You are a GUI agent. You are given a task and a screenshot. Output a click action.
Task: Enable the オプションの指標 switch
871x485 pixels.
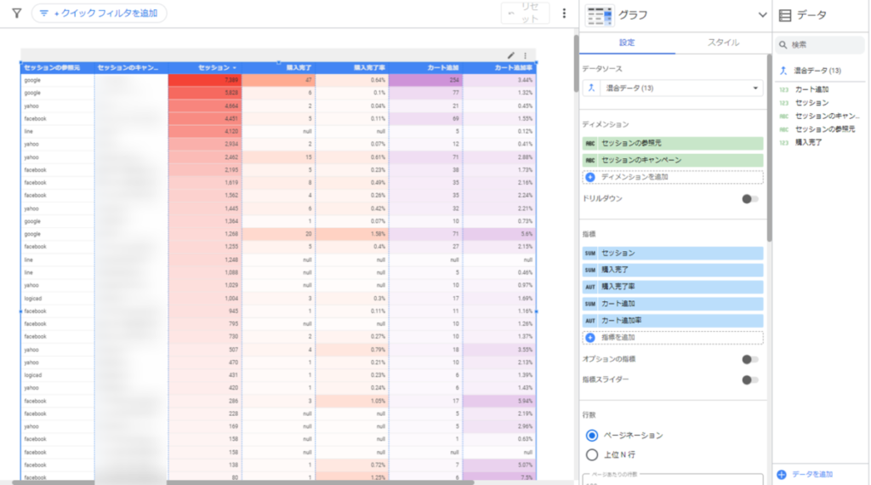click(749, 359)
